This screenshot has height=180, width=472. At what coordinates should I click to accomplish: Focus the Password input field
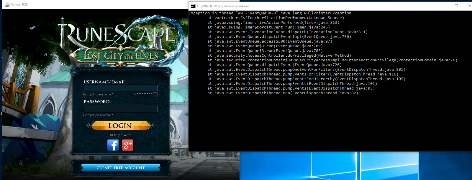click(120, 109)
